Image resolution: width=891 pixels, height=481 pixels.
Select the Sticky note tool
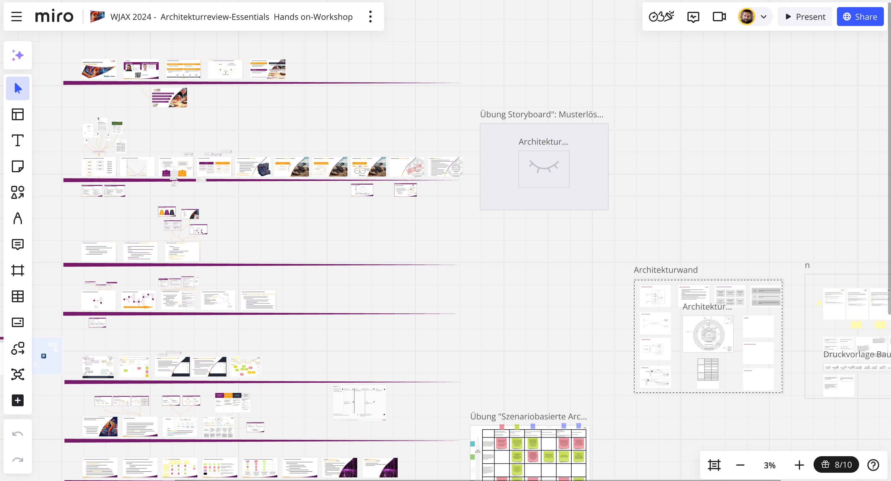(18, 166)
